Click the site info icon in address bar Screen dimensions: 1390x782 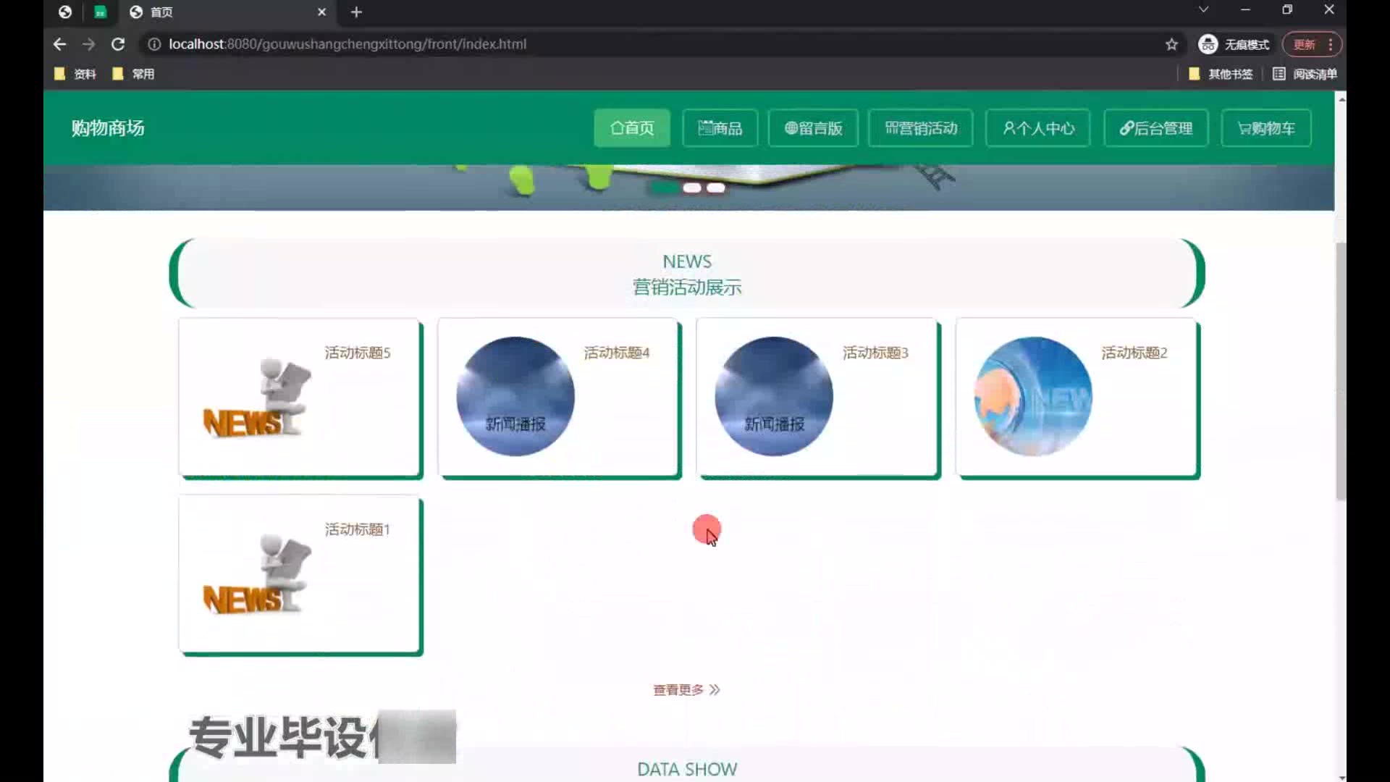tap(154, 44)
